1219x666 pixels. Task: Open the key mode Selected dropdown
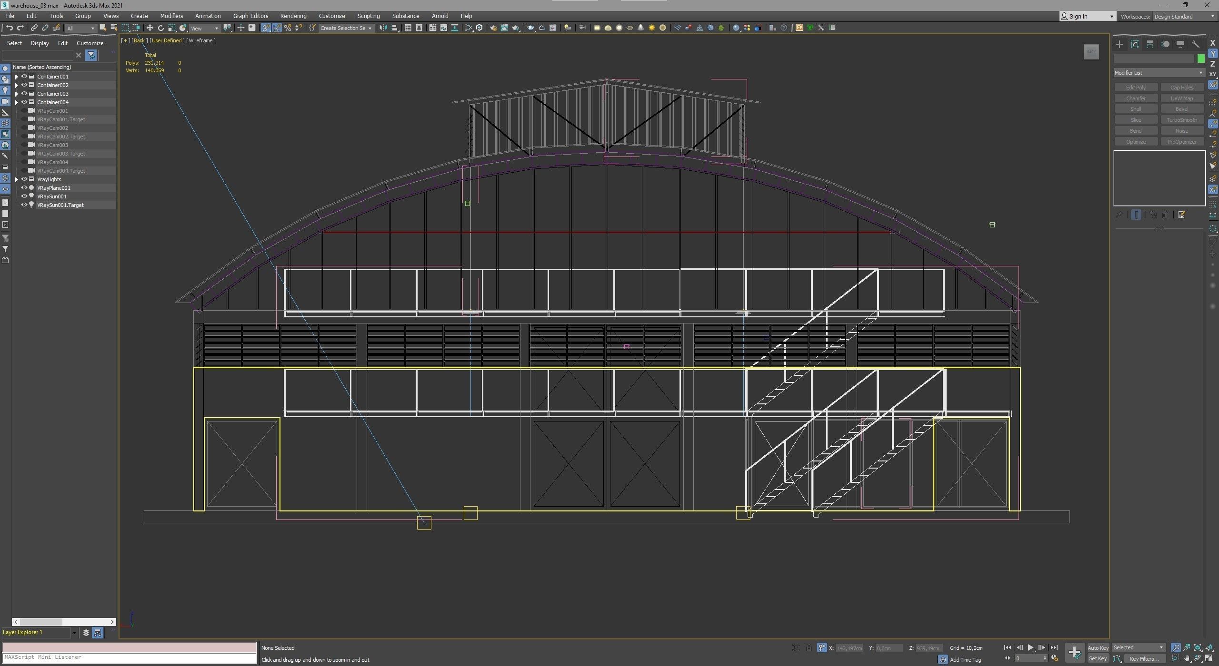coord(1139,647)
